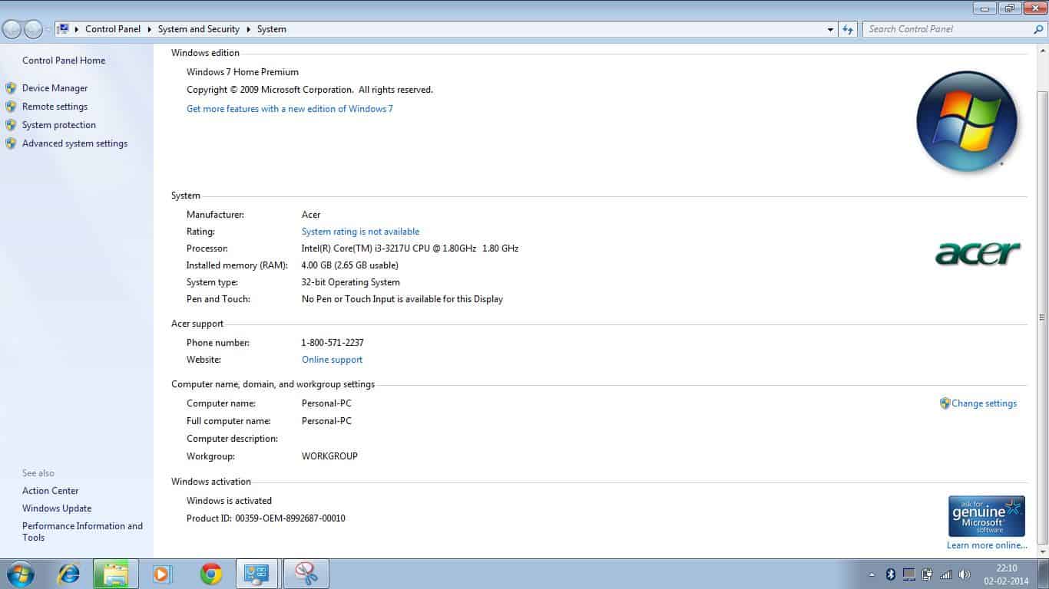Launch Internet Explorer from taskbar
1049x589 pixels.
69,574
